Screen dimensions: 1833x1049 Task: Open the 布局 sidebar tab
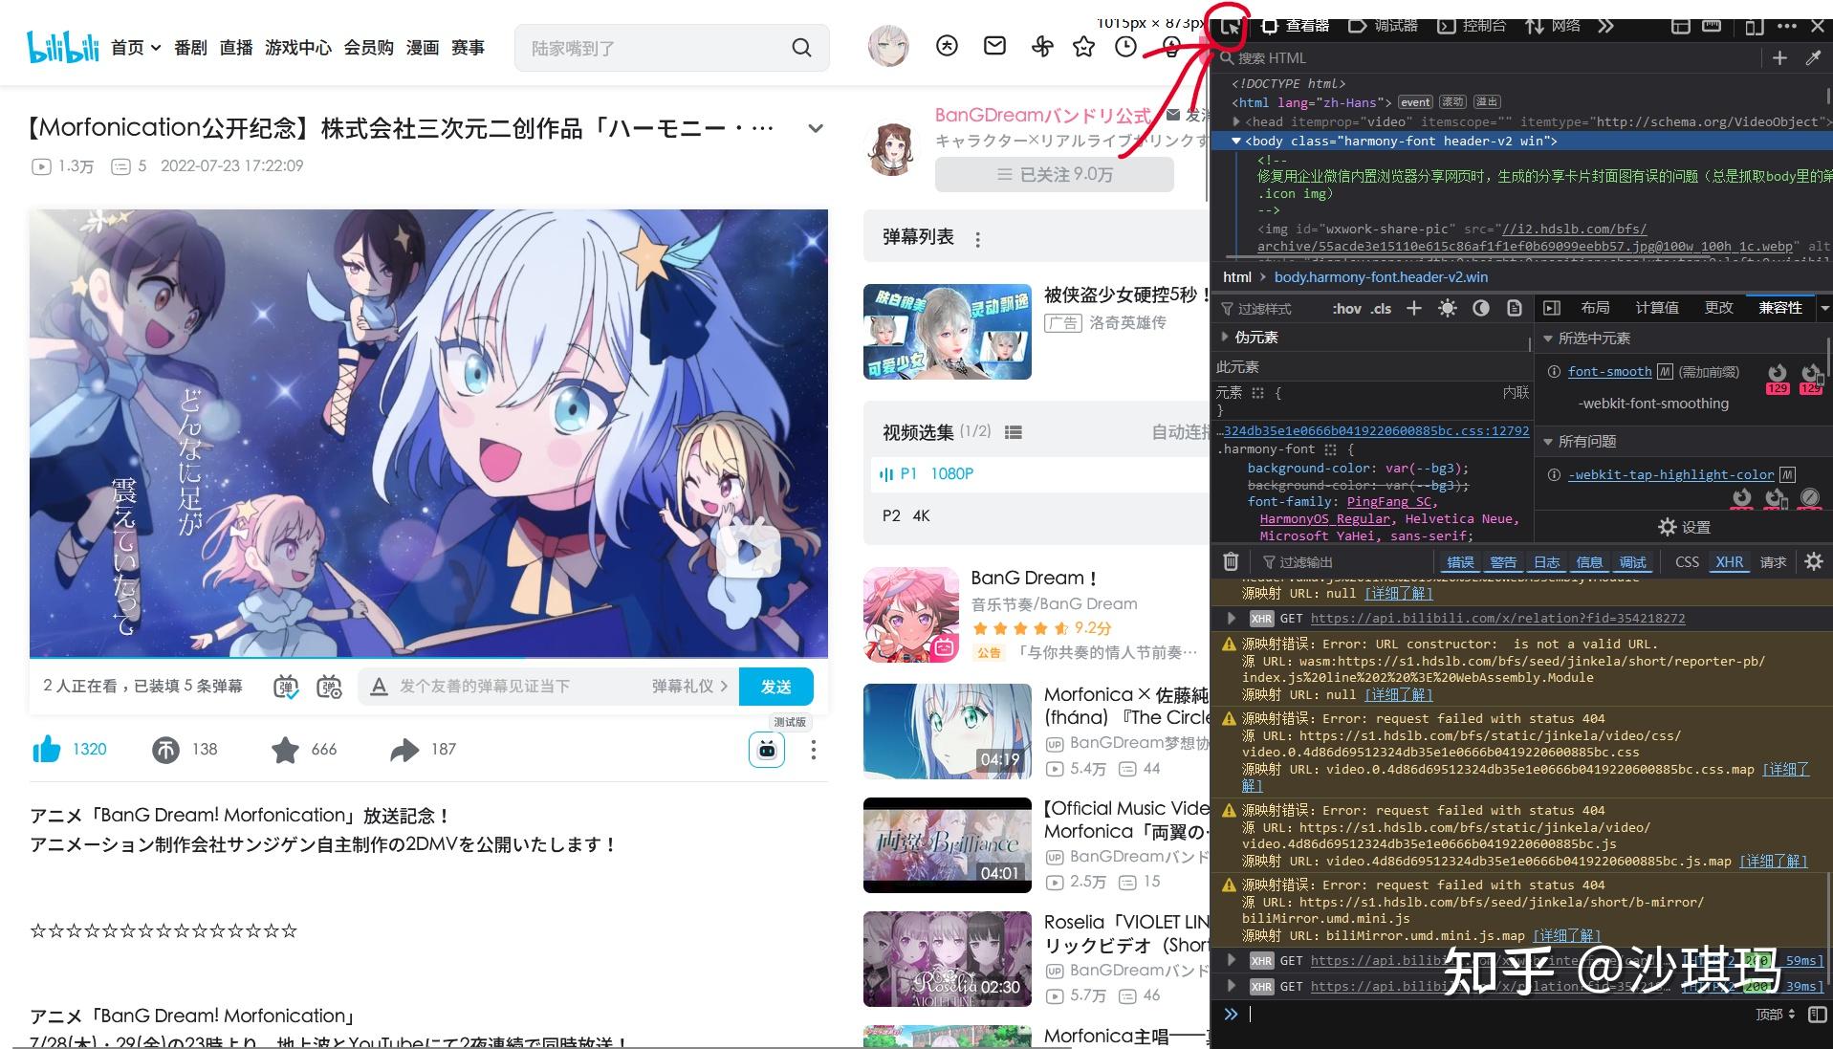click(1595, 308)
